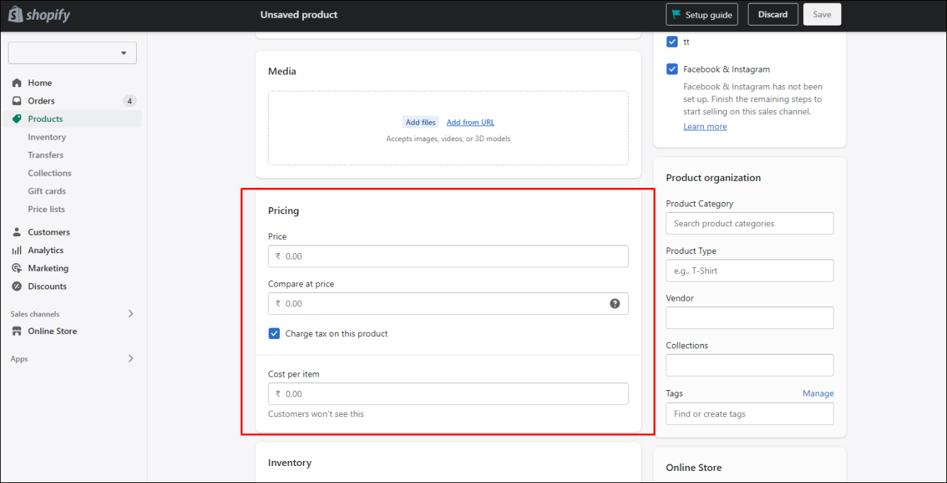
Task: Click the Compare at price help icon
Action: (615, 304)
